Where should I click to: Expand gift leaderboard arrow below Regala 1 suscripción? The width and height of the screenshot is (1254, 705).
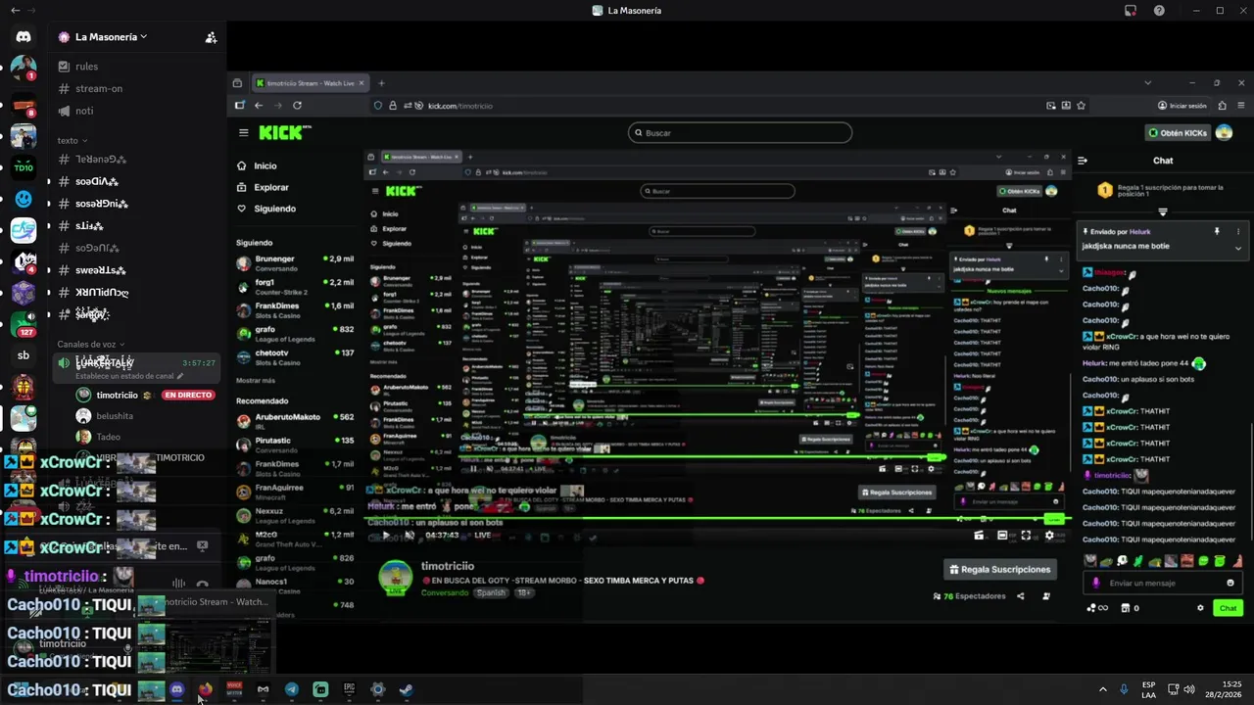click(1163, 211)
